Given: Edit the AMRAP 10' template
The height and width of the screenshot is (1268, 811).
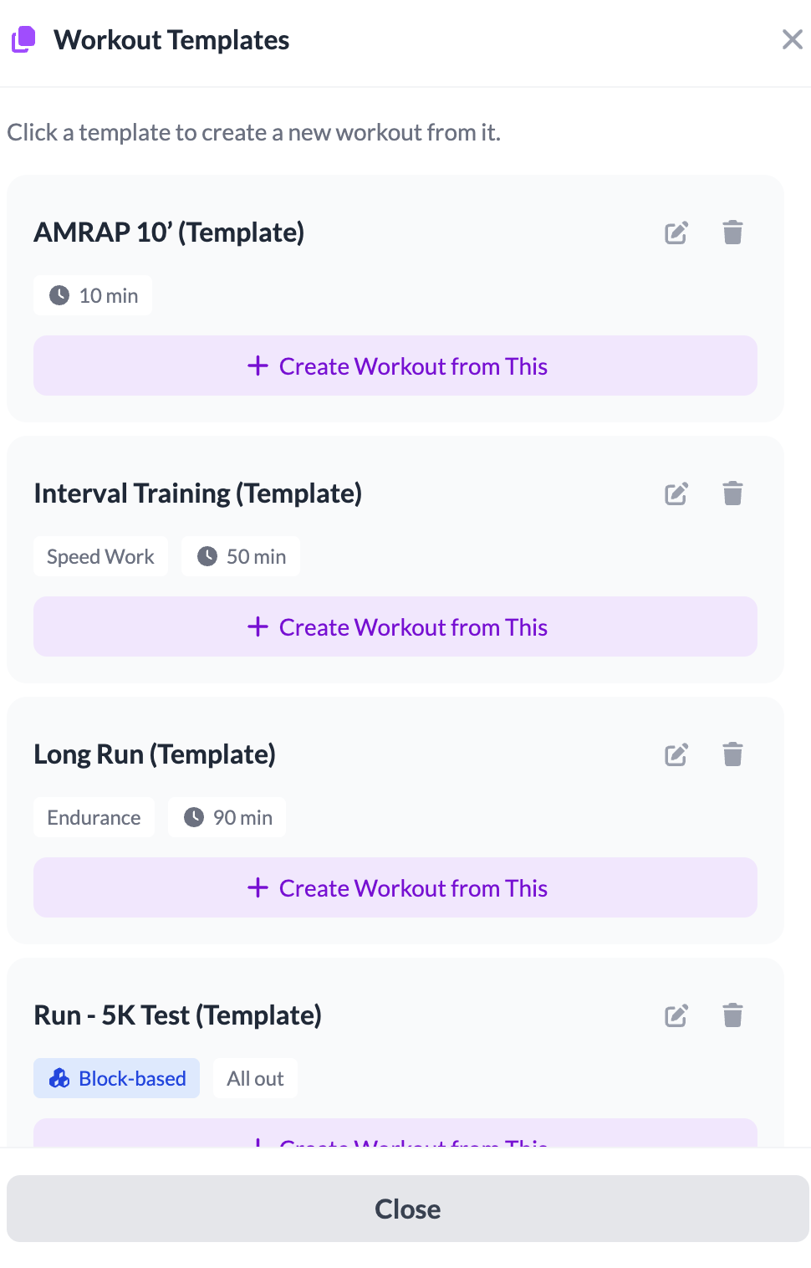Looking at the screenshot, I should click(x=676, y=233).
